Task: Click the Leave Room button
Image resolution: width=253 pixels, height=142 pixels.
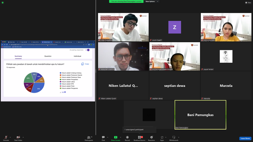Action: [x=245, y=138]
